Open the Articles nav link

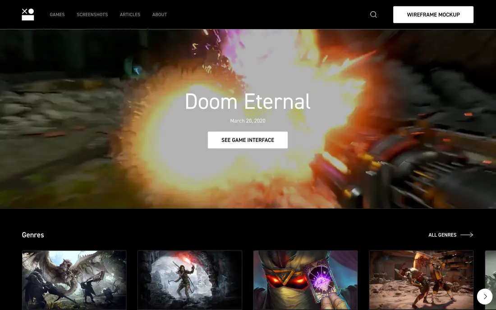click(130, 14)
